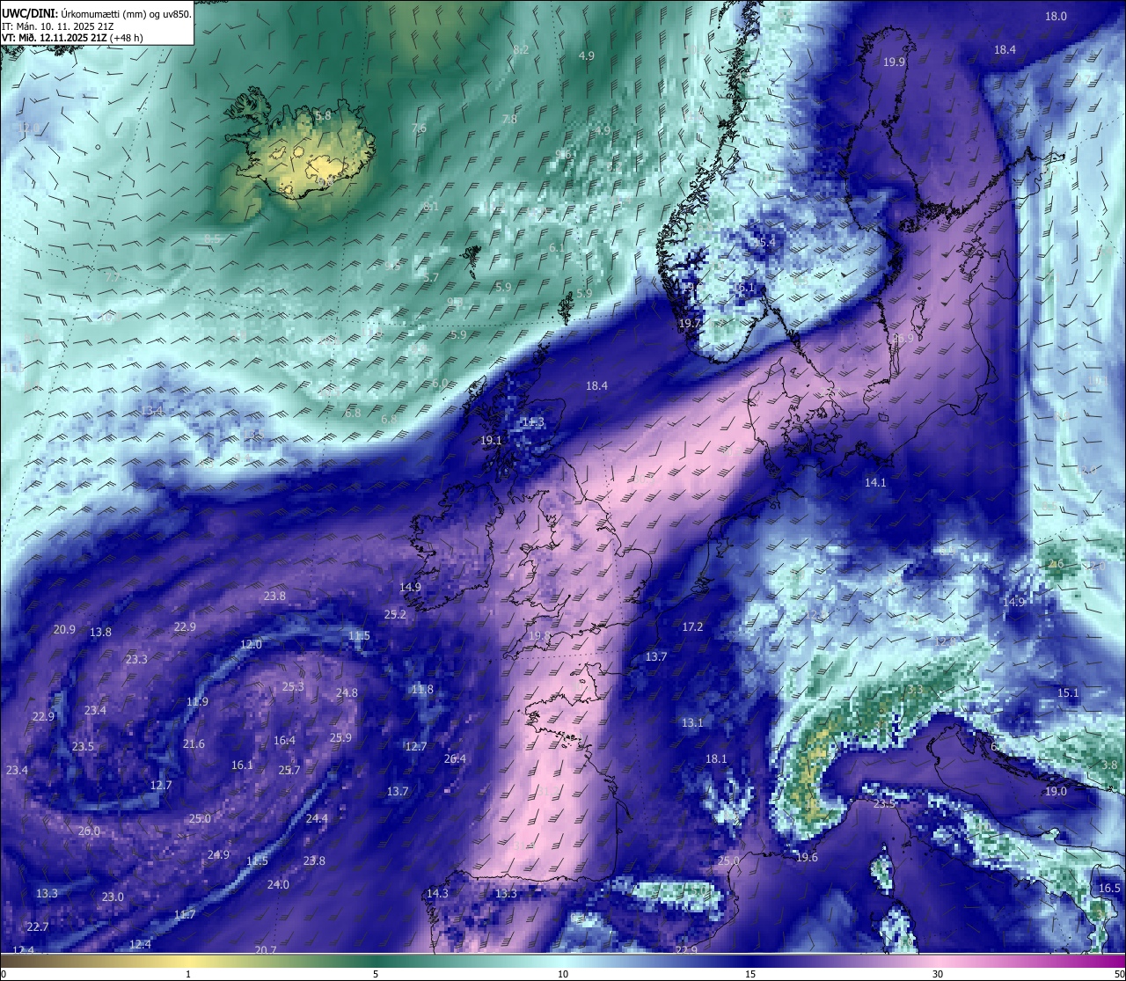Click the 19.1 value west of Scotland
Screen dimensions: 1126x981
(x=491, y=440)
